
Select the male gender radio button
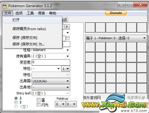pos(16,98)
